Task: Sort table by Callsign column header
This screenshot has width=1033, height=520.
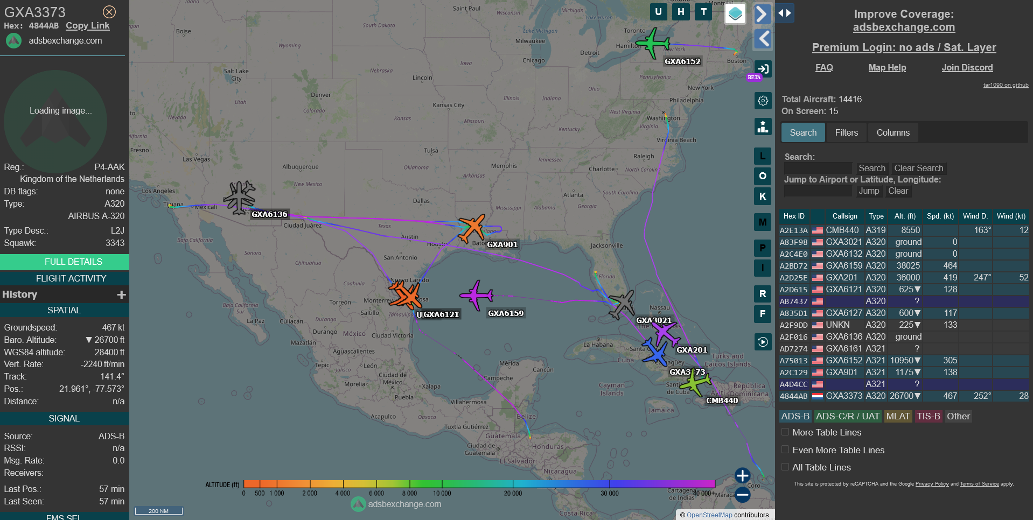Action: pyautogui.click(x=844, y=216)
